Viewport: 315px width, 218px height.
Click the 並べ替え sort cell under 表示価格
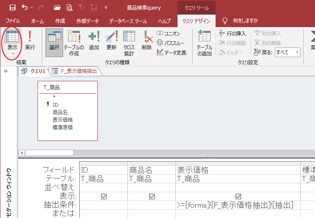238,188
